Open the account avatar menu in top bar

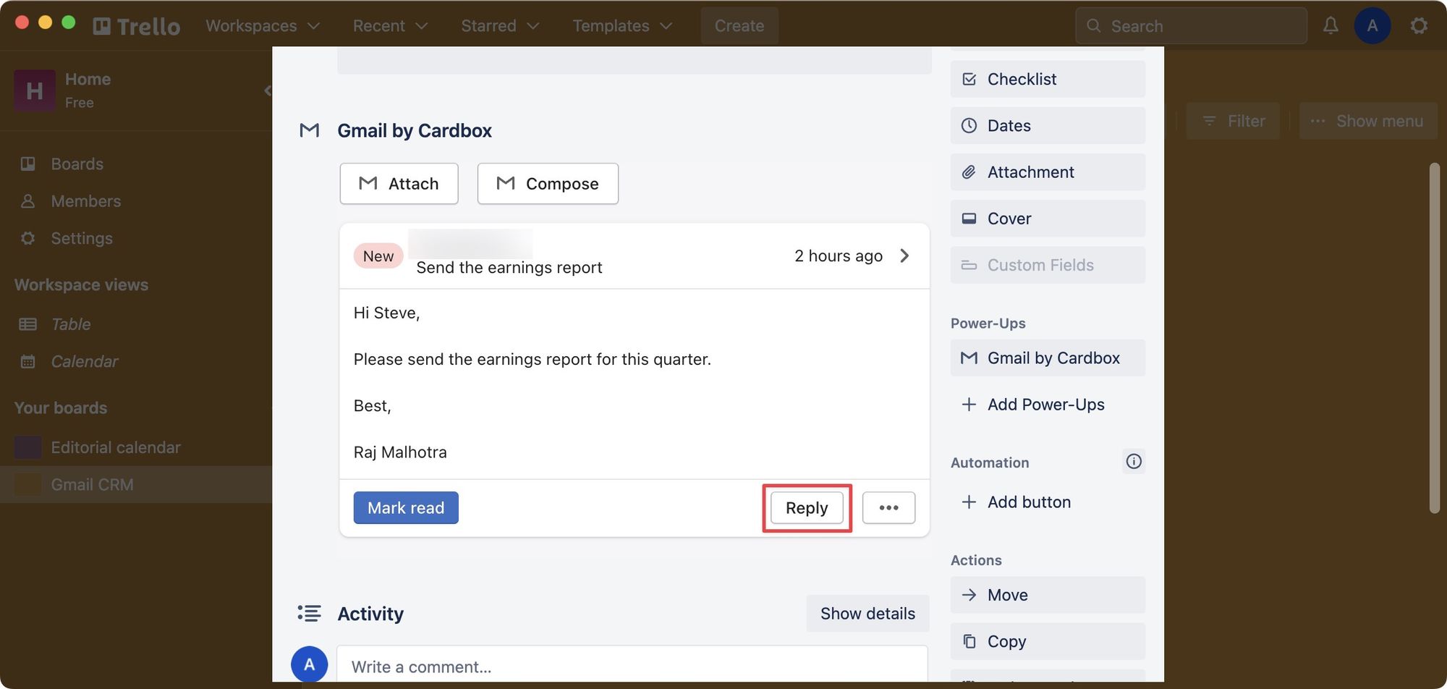[x=1372, y=26]
